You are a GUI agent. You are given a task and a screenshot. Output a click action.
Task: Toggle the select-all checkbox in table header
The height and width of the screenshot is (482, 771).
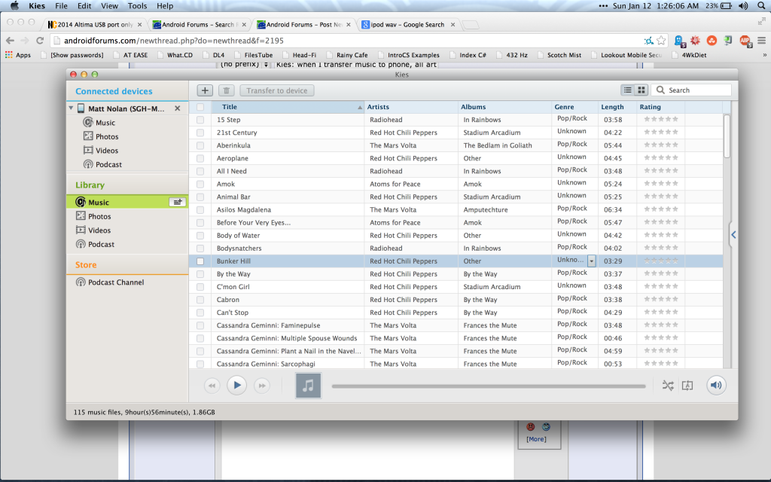tap(200, 107)
